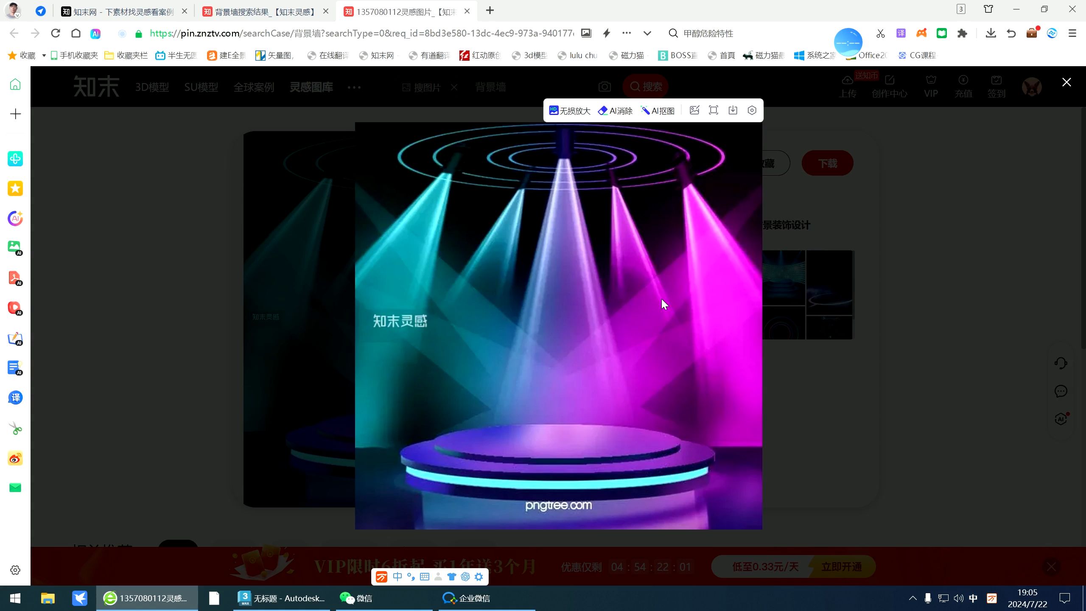Click the undo closed tab icon
1086x611 pixels.
[1011, 34]
